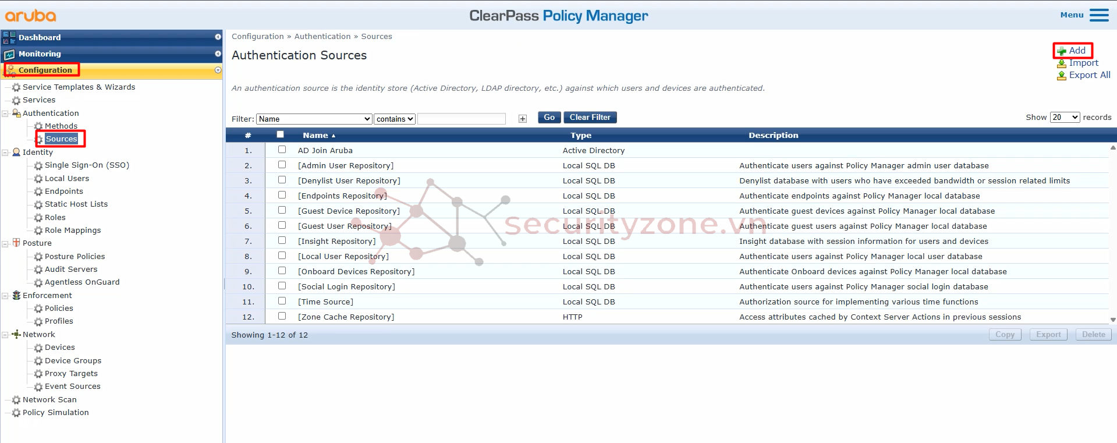Check the [Time Source] checkbox
This screenshot has width=1117, height=443.
pyautogui.click(x=282, y=301)
